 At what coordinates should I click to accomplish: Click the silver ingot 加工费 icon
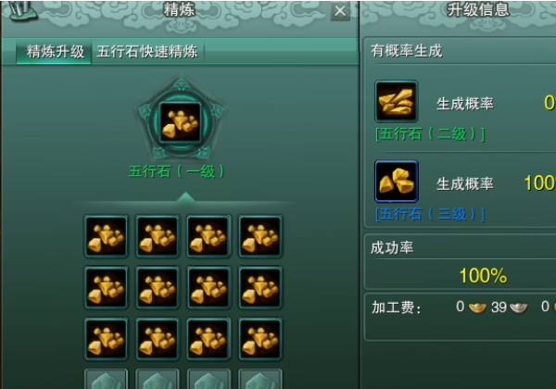pos(518,307)
